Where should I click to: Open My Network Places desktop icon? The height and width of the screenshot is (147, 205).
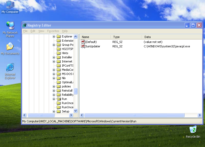[x=10, y=29]
